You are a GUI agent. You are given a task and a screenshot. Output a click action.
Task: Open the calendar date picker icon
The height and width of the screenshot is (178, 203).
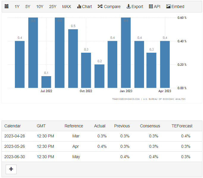click(x=7, y=7)
